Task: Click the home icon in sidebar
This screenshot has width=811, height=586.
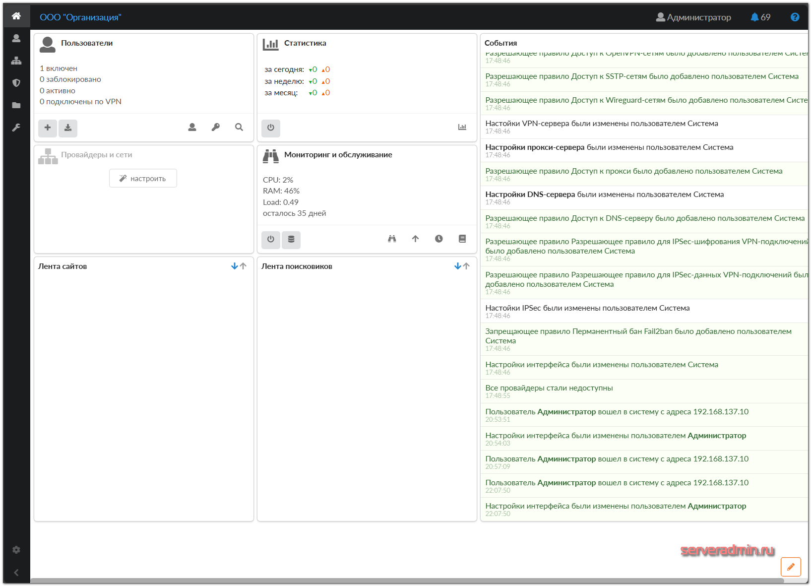Action: (x=16, y=16)
